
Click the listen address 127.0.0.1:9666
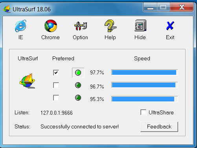(x=57, y=113)
